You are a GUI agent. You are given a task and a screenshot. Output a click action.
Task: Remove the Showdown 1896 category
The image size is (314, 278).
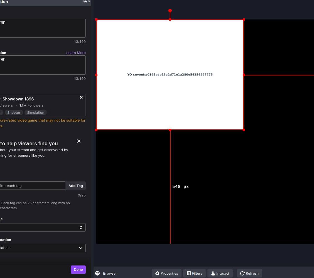81,97
